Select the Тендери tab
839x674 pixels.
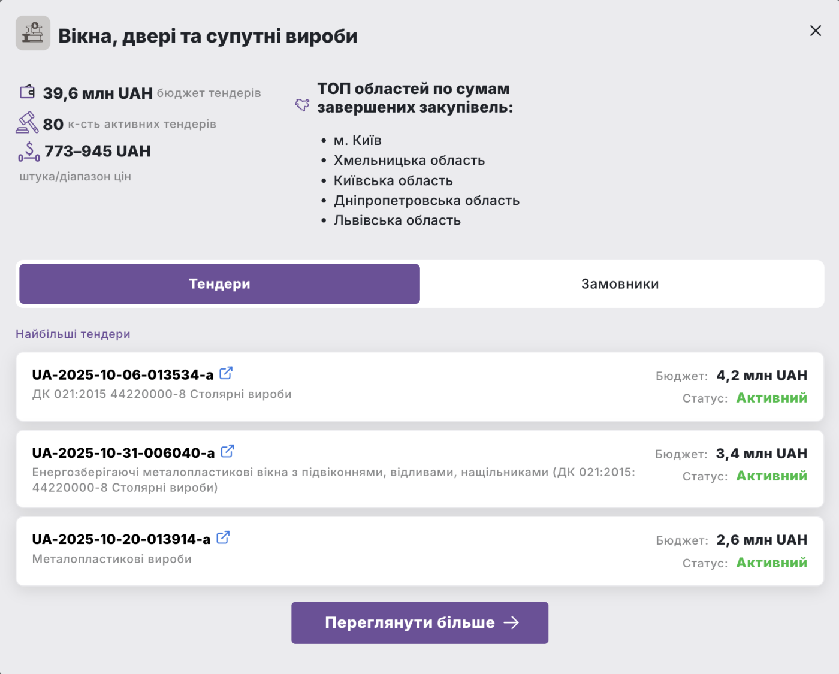click(x=219, y=284)
